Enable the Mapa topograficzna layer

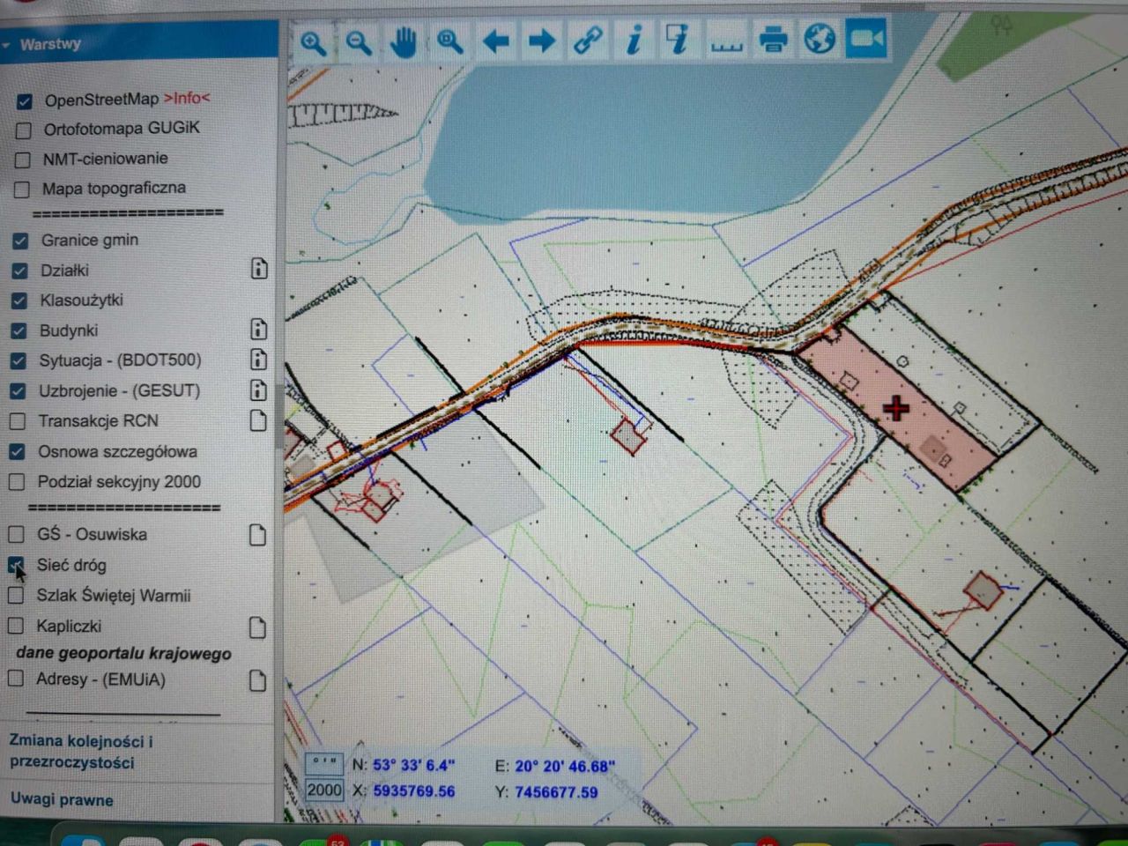22,189
